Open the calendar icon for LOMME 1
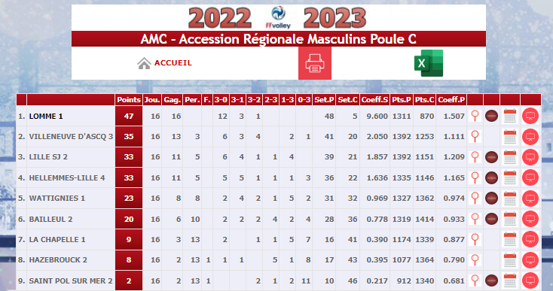This screenshot has height=291, width=553. click(x=510, y=116)
